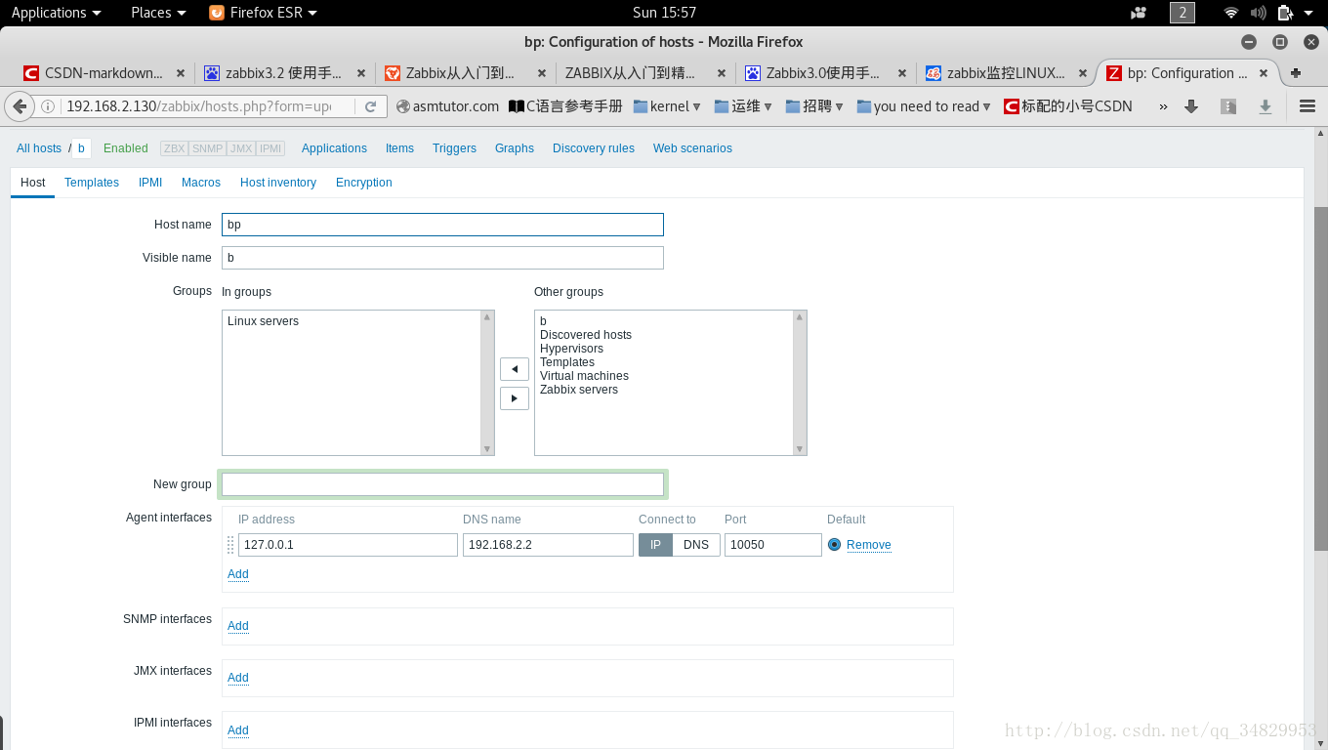Move the group to Other groups with the right arrow
This screenshot has height=750, width=1328.
click(515, 398)
